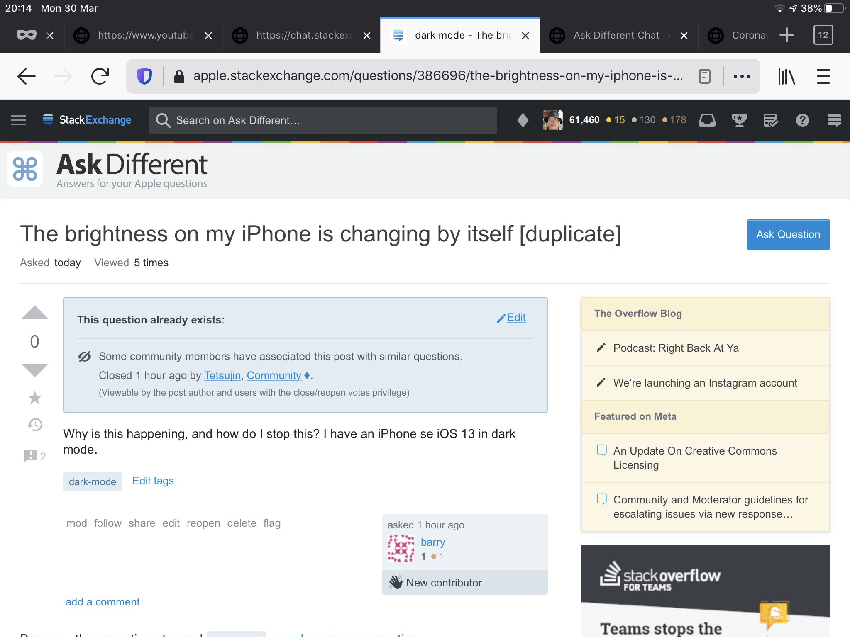The height and width of the screenshot is (637, 850).
Task: Click the browser history sidebar icon
Action: click(x=786, y=75)
